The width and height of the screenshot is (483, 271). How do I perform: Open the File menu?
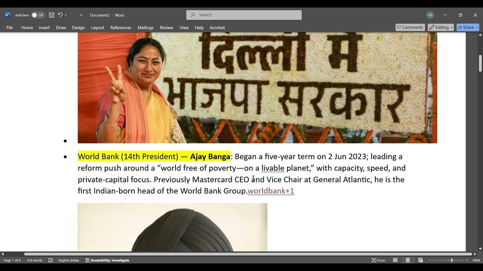click(x=9, y=27)
